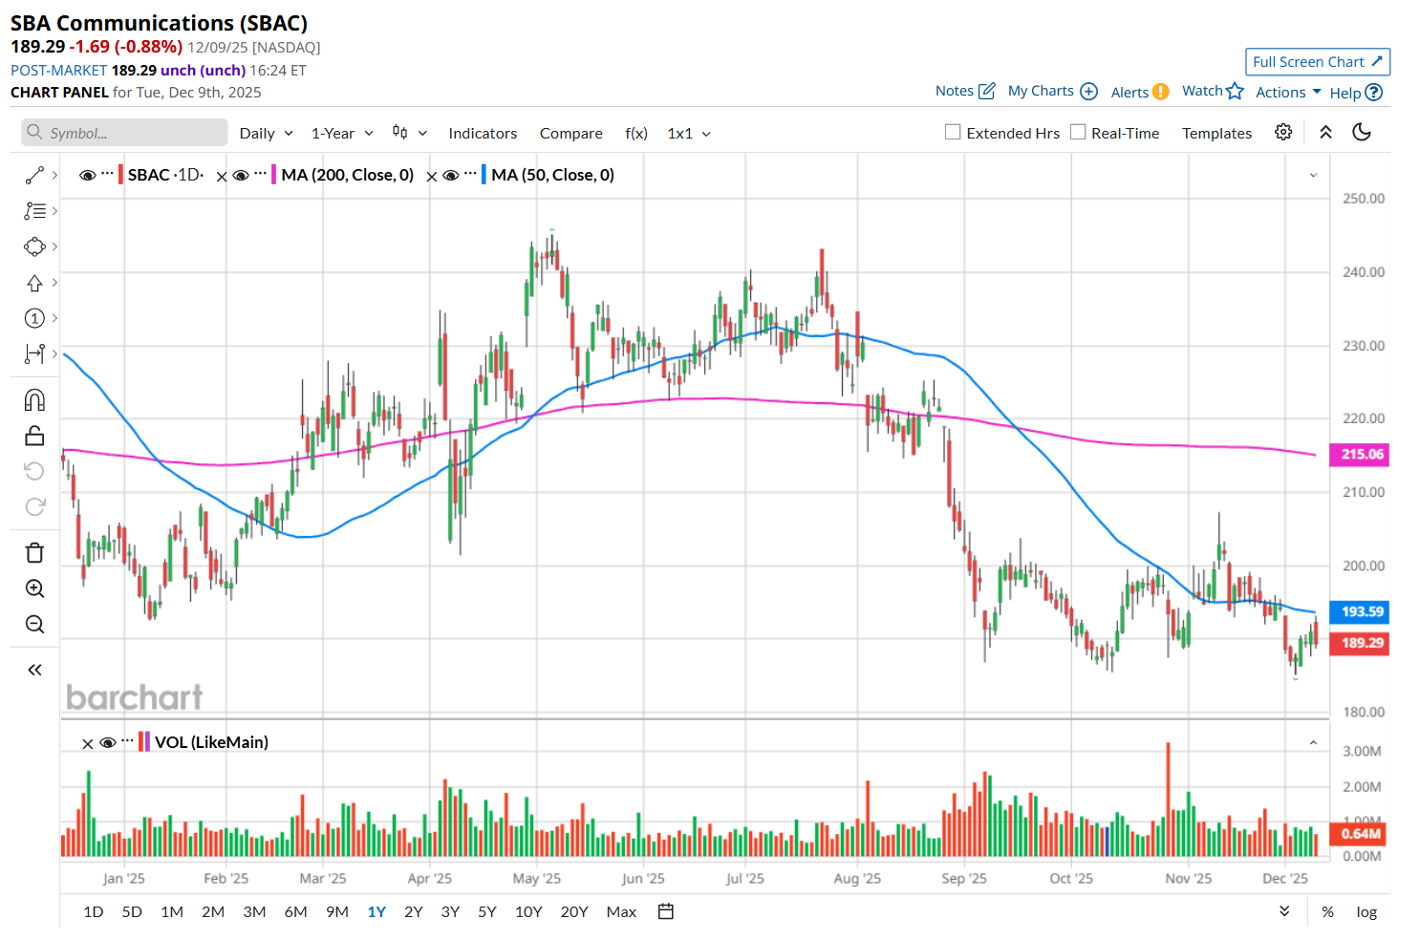Click the trash delete drawings icon
1420x940 pixels.
(34, 552)
